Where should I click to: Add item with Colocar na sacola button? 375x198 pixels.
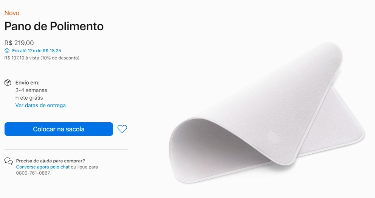59,129
